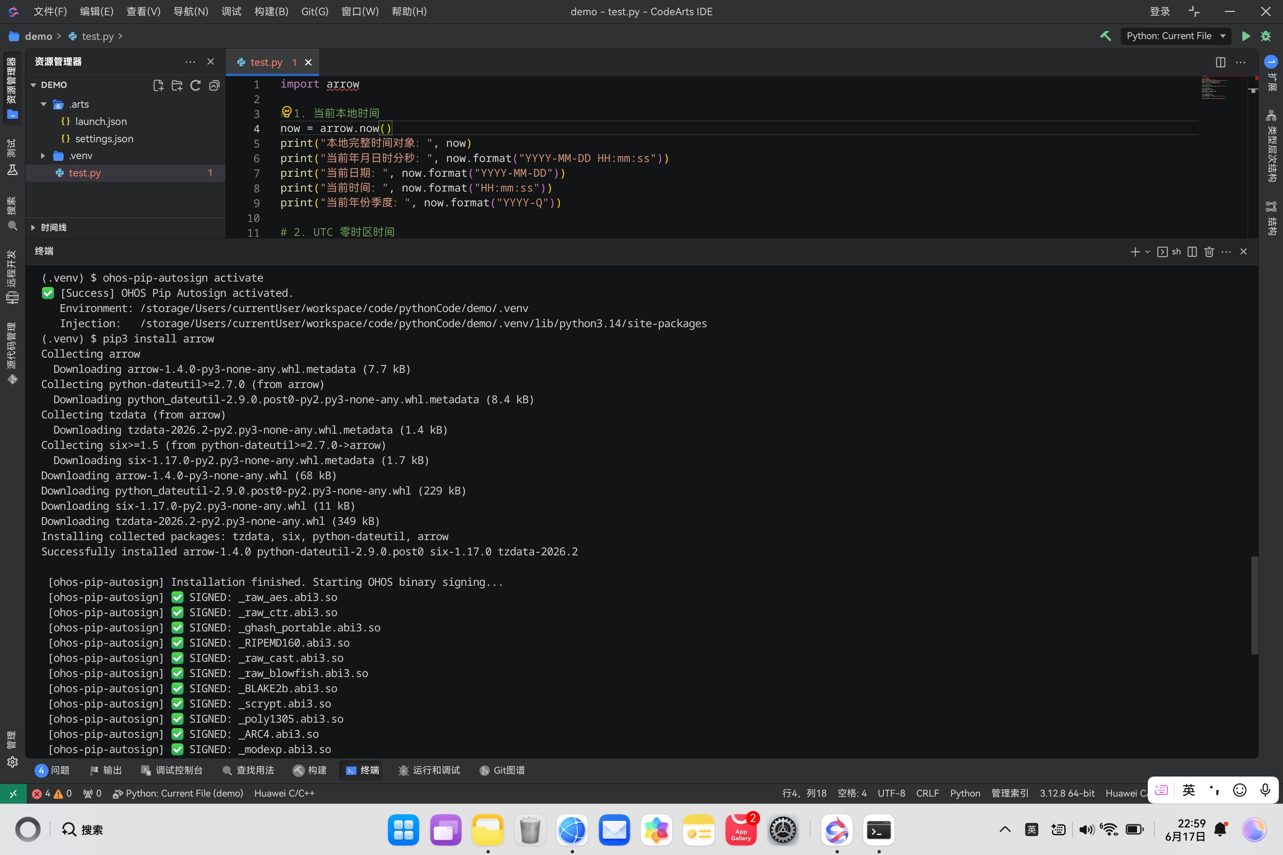Click the 搜索 search box in taskbar

82,830
